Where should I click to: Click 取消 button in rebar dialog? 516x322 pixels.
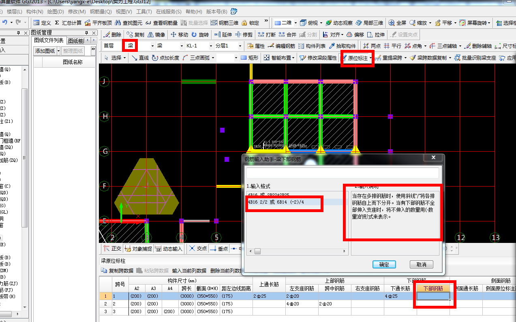click(x=421, y=264)
